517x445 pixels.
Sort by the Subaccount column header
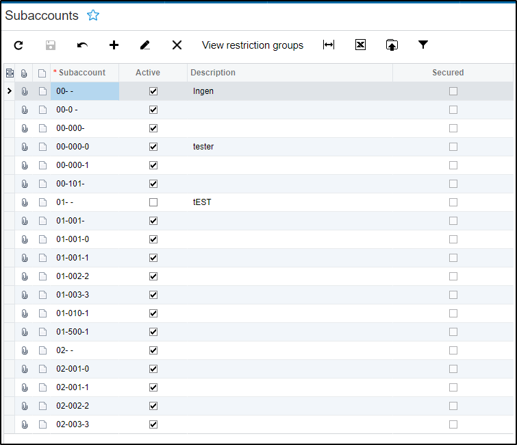pyautogui.click(x=85, y=73)
